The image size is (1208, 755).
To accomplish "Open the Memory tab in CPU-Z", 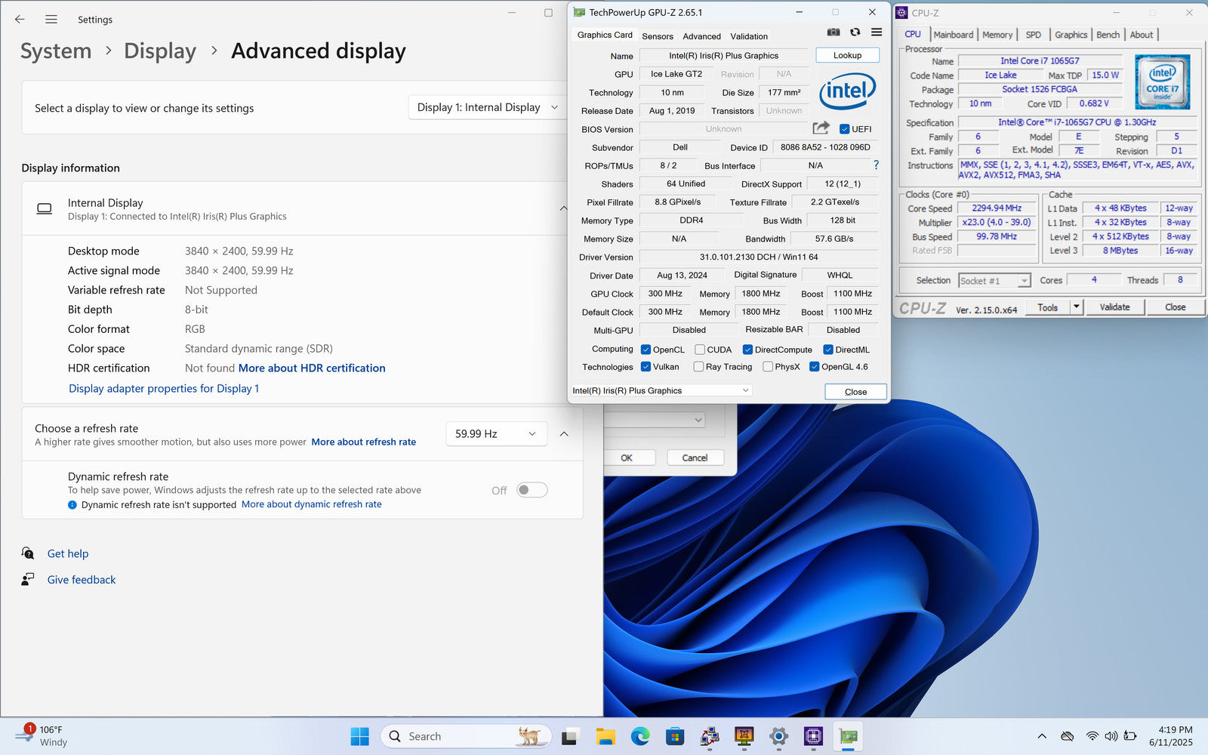I will [997, 35].
